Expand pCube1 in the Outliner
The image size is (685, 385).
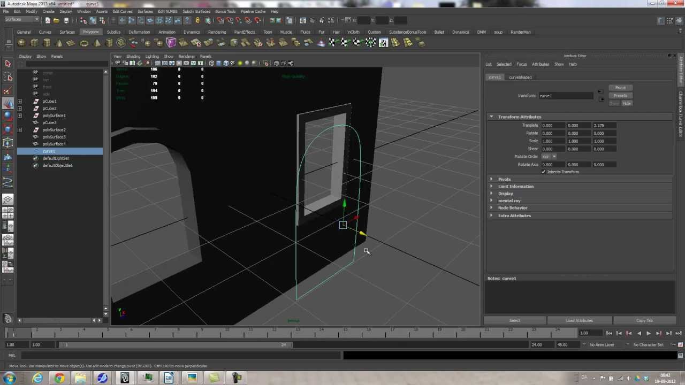click(x=20, y=101)
